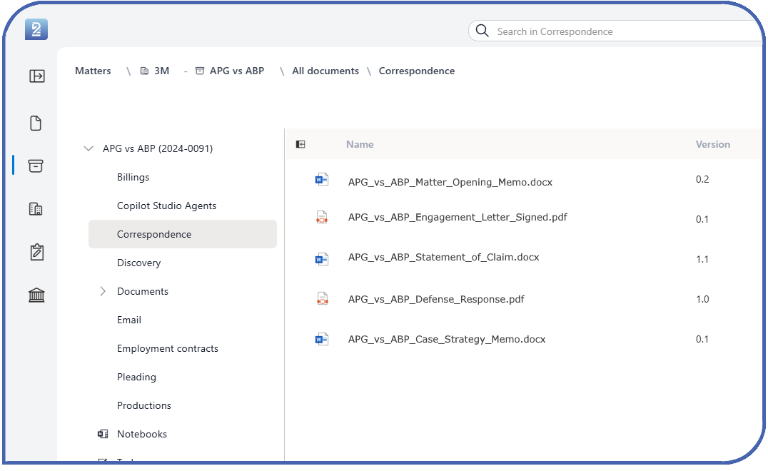768x471 pixels.
Task: Click Word icon of Statement_of_Claim.docx
Action: 322,259
